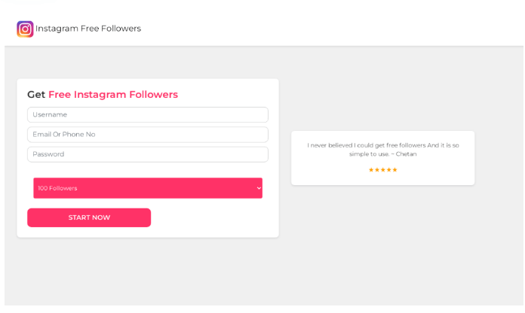Click the word Get in the form heading
Image resolution: width=525 pixels, height=313 pixels.
[36, 95]
